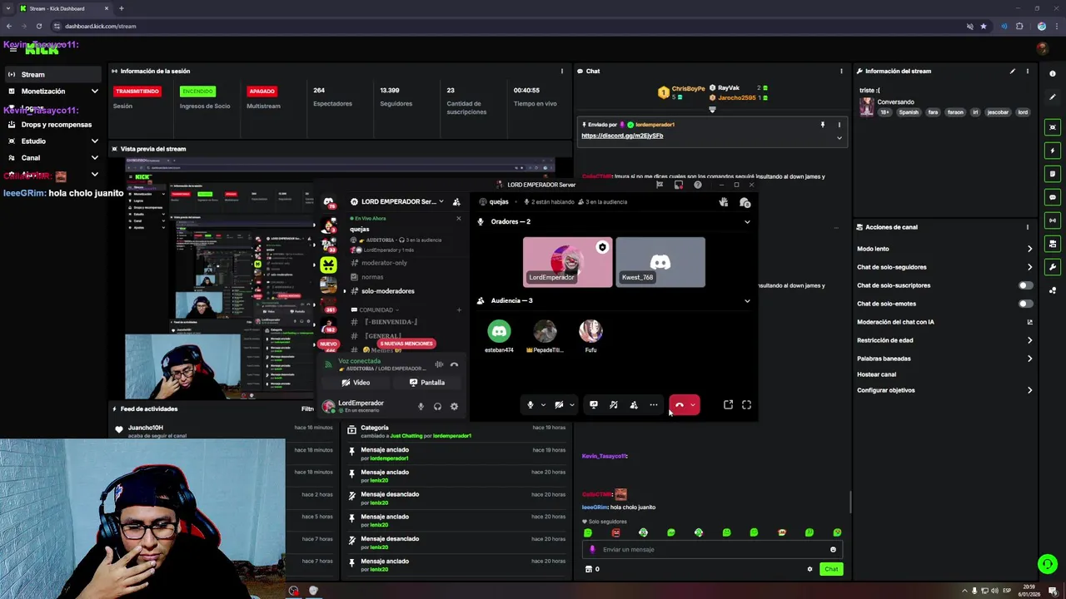Mute mic in Discord user panel
This screenshot has width=1066, height=599.
point(421,407)
